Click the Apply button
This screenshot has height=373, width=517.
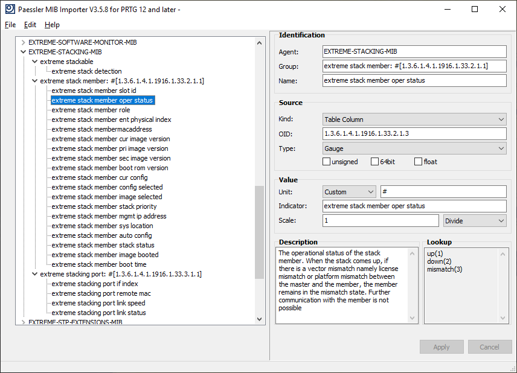(x=442, y=346)
